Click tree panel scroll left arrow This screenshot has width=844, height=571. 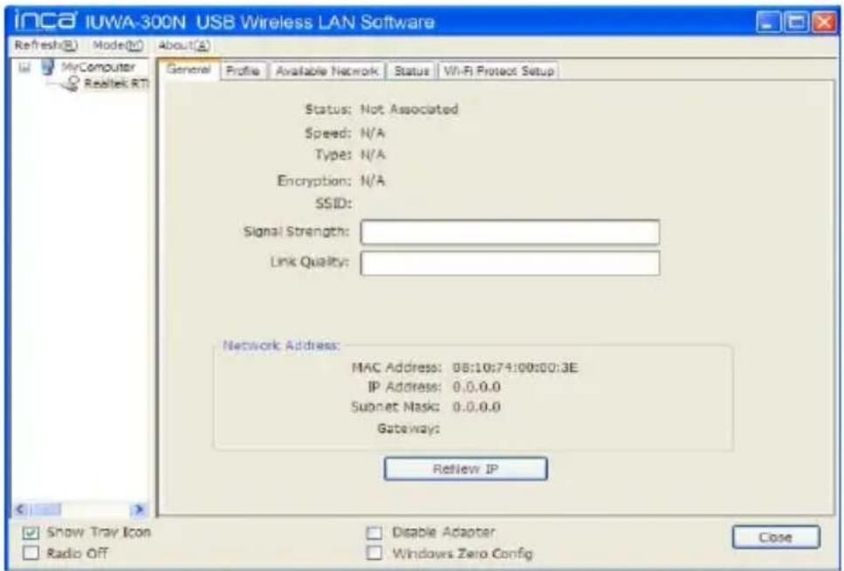pos(20,509)
